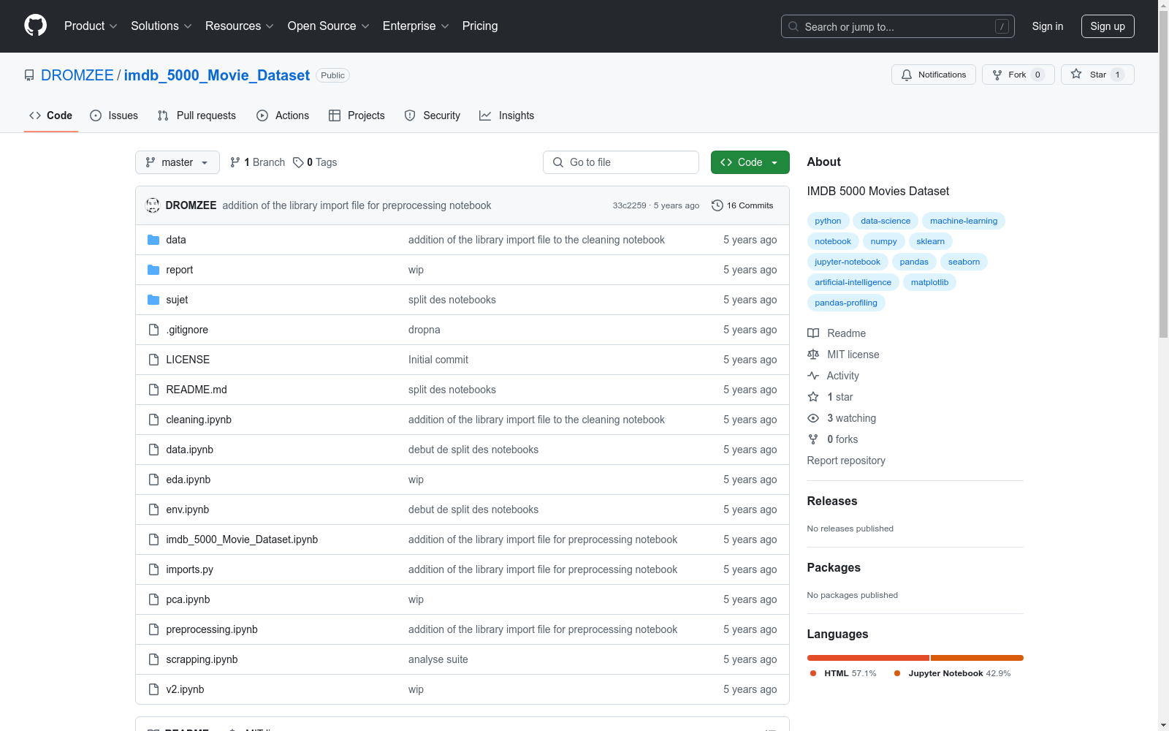
Task: Open the Enterprise dropdown
Action: [x=416, y=26]
